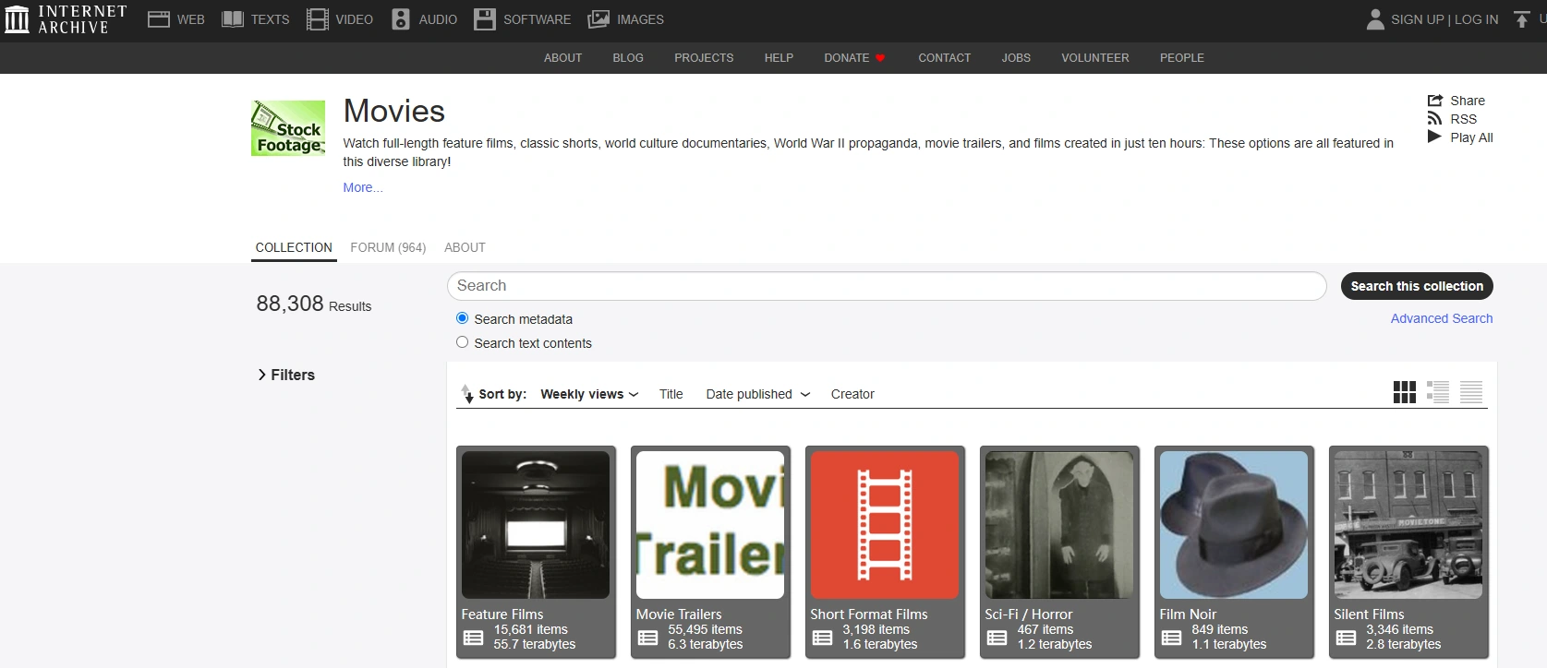Click the SIGN UP link

tap(1417, 19)
